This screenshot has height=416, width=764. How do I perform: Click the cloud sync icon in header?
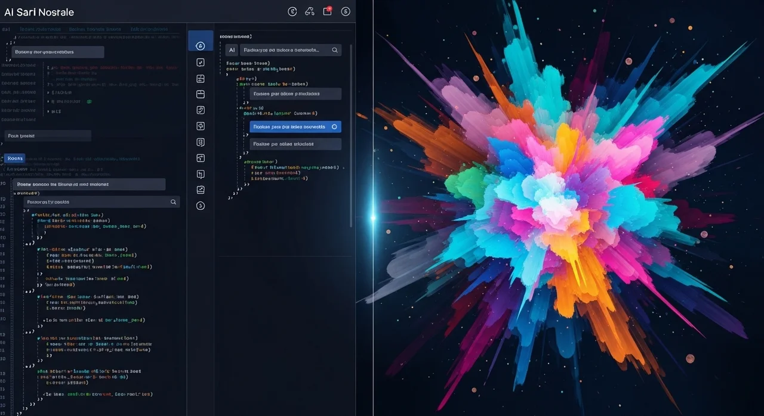[x=309, y=11]
